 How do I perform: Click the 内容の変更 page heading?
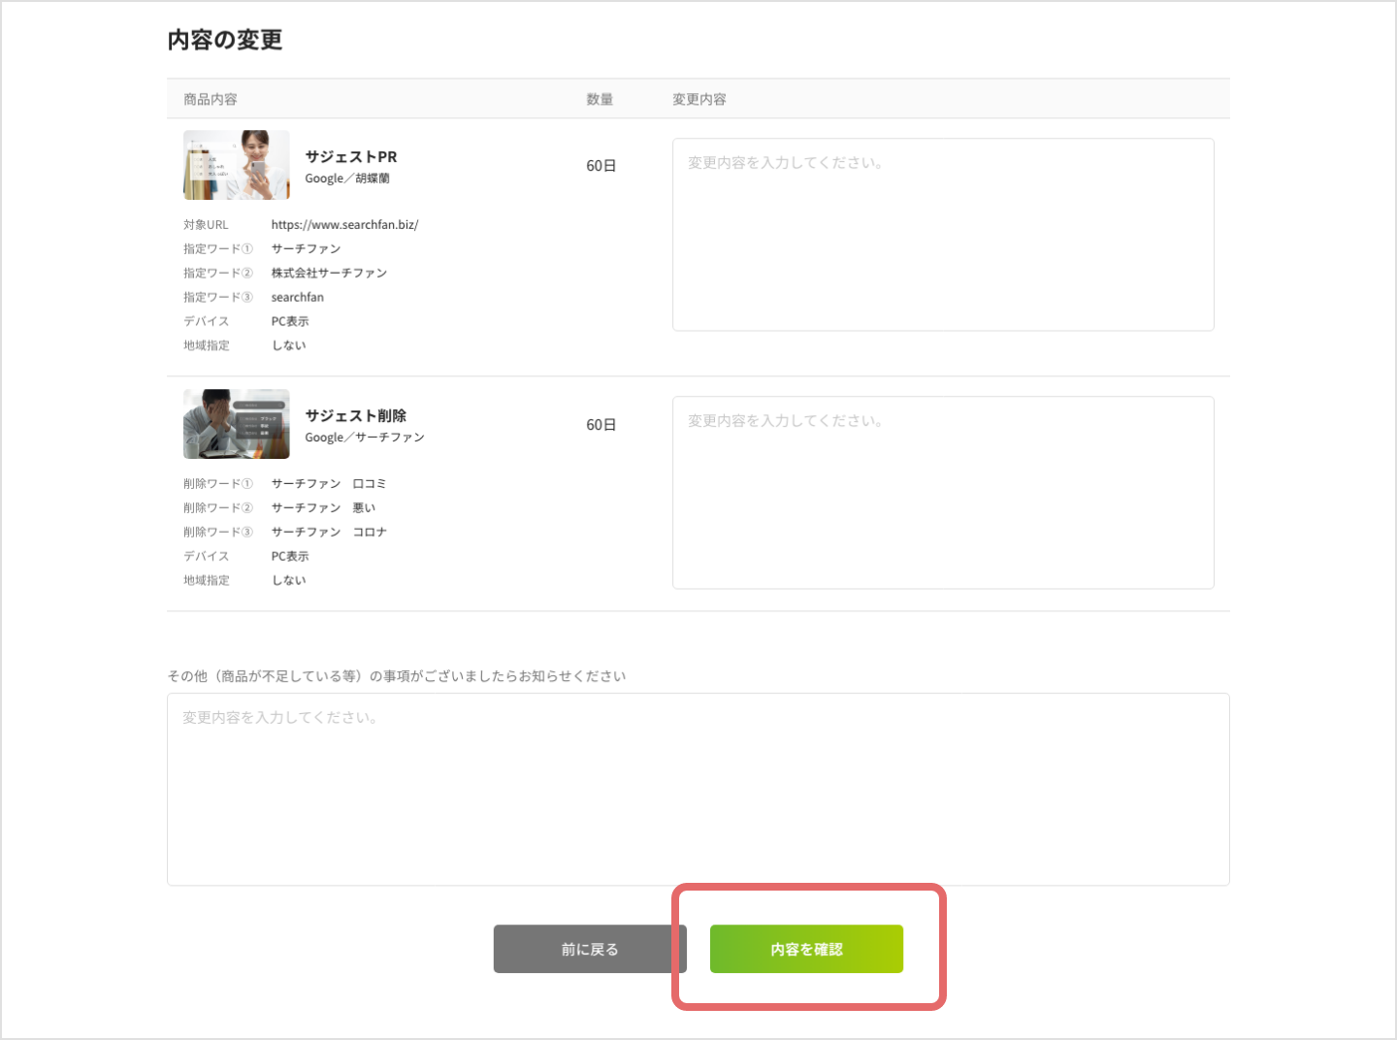(225, 40)
